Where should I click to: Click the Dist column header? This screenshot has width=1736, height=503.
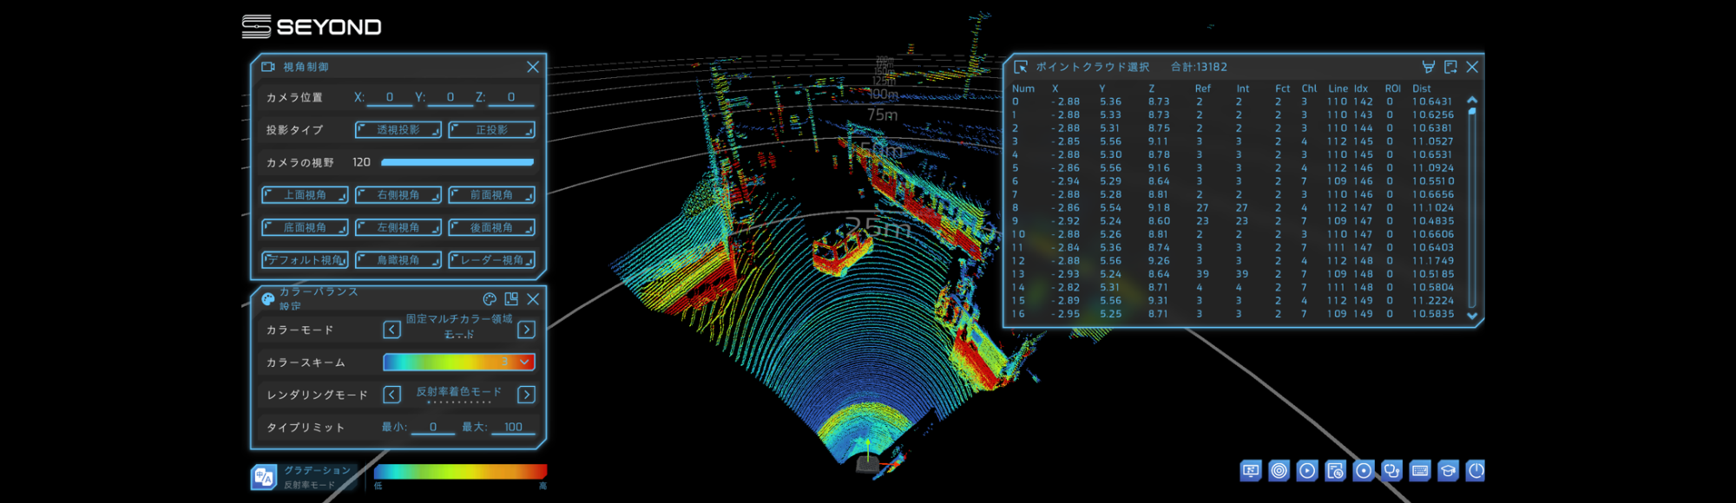(x=1422, y=88)
